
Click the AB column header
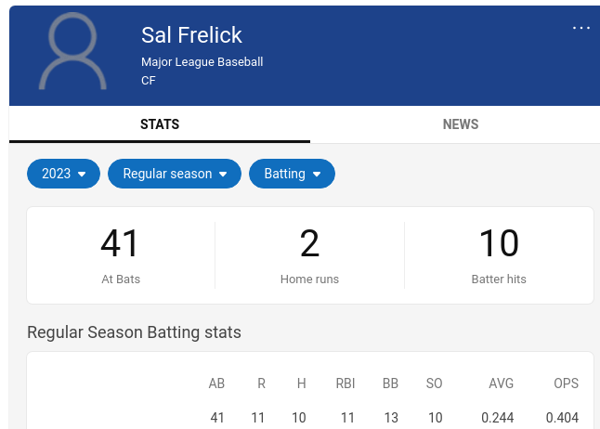click(x=216, y=383)
